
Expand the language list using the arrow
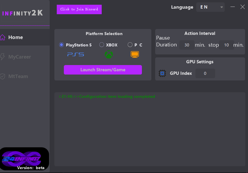coord(221,7)
